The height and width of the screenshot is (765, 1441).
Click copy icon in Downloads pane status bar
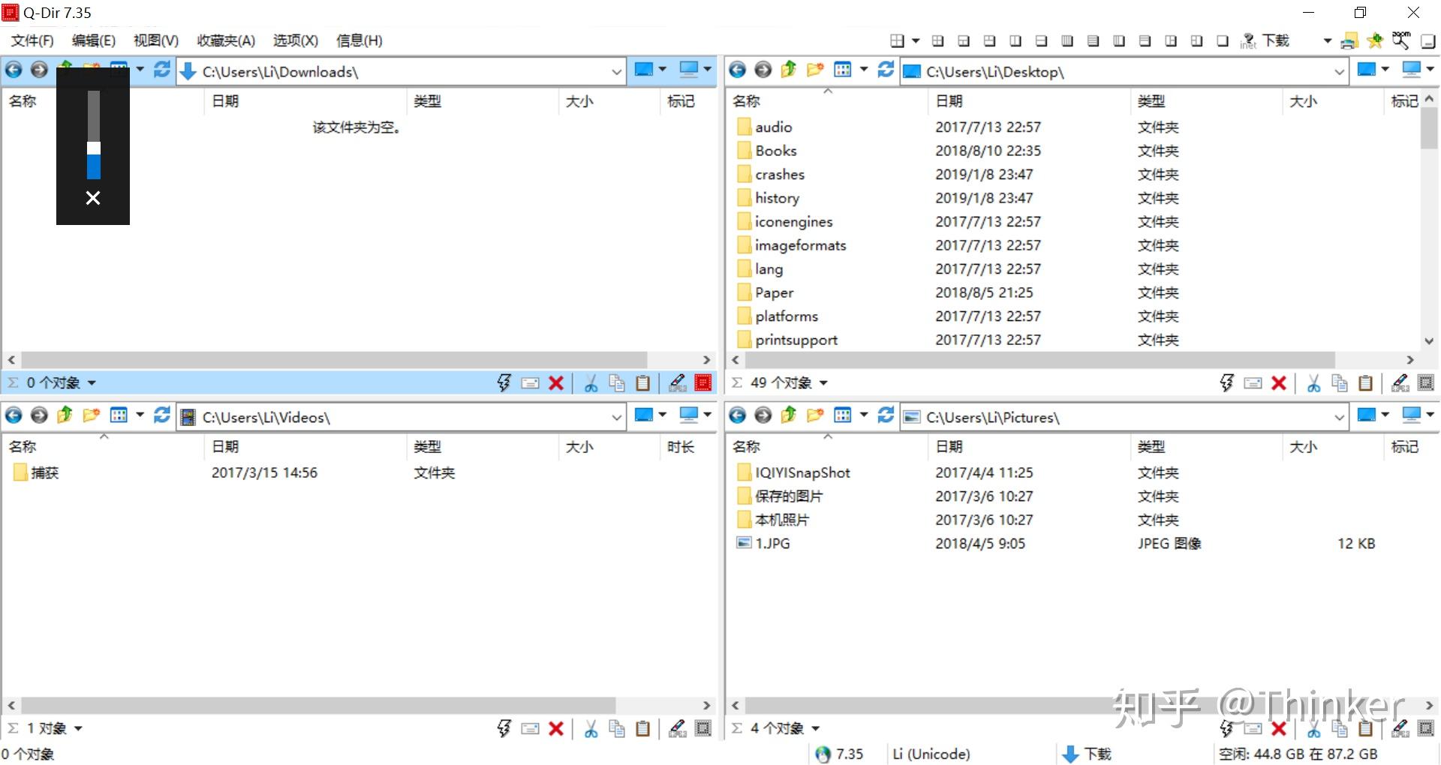617,383
